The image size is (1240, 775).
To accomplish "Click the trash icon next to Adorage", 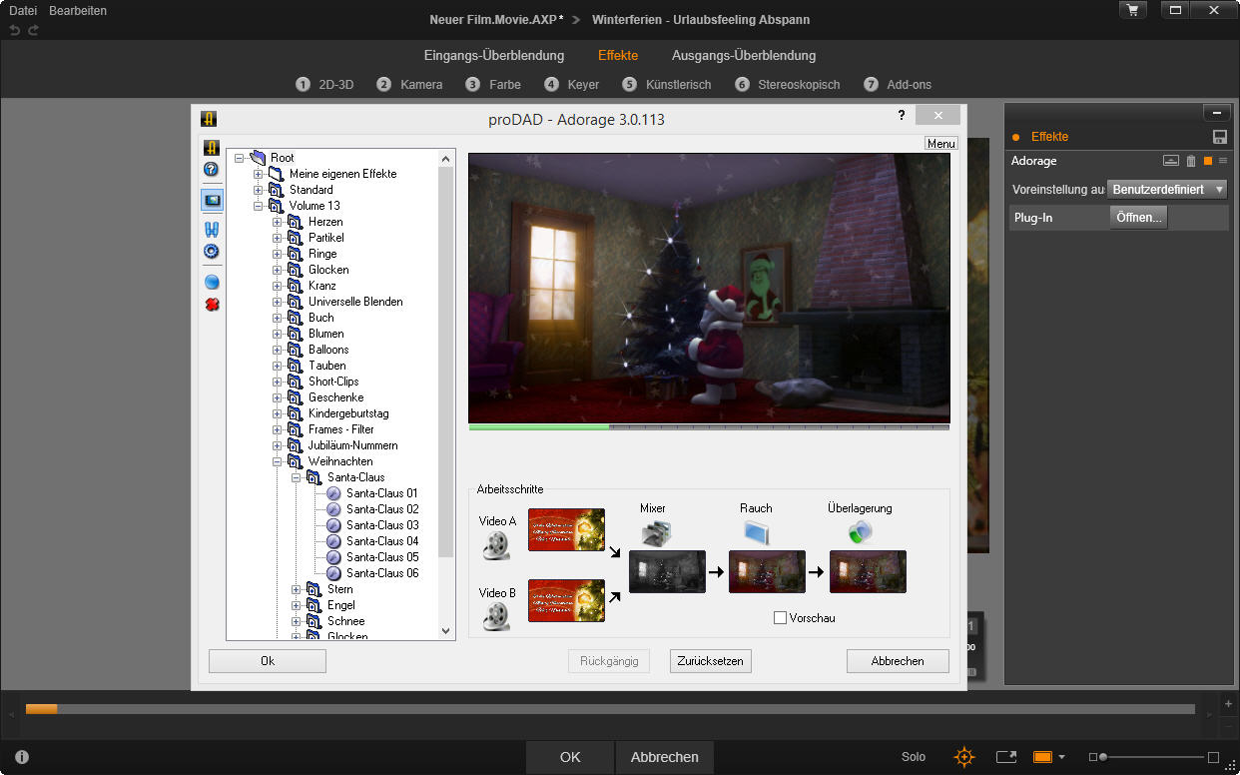I will tap(1191, 161).
